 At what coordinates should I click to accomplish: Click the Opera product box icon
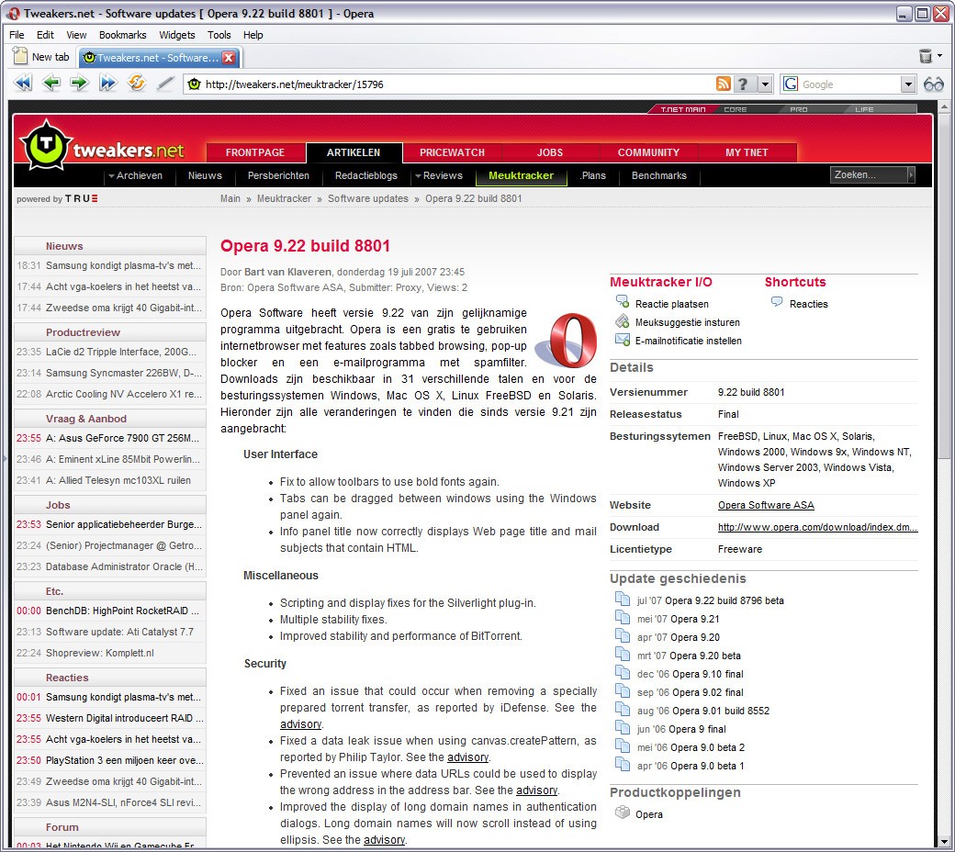tap(622, 812)
